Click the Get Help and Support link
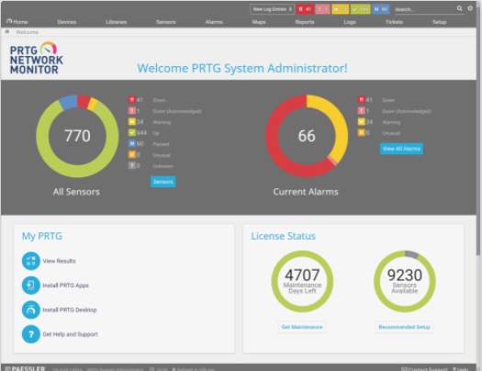The image size is (482, 371). 71,334
